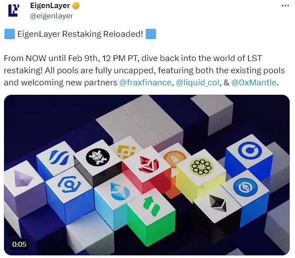Click the Binance yellow logo cube
The image size is (295, 258).
tap(126, 151)
